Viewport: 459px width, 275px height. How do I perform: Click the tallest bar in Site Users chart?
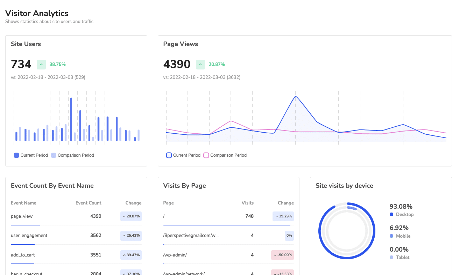coord(71,119)
